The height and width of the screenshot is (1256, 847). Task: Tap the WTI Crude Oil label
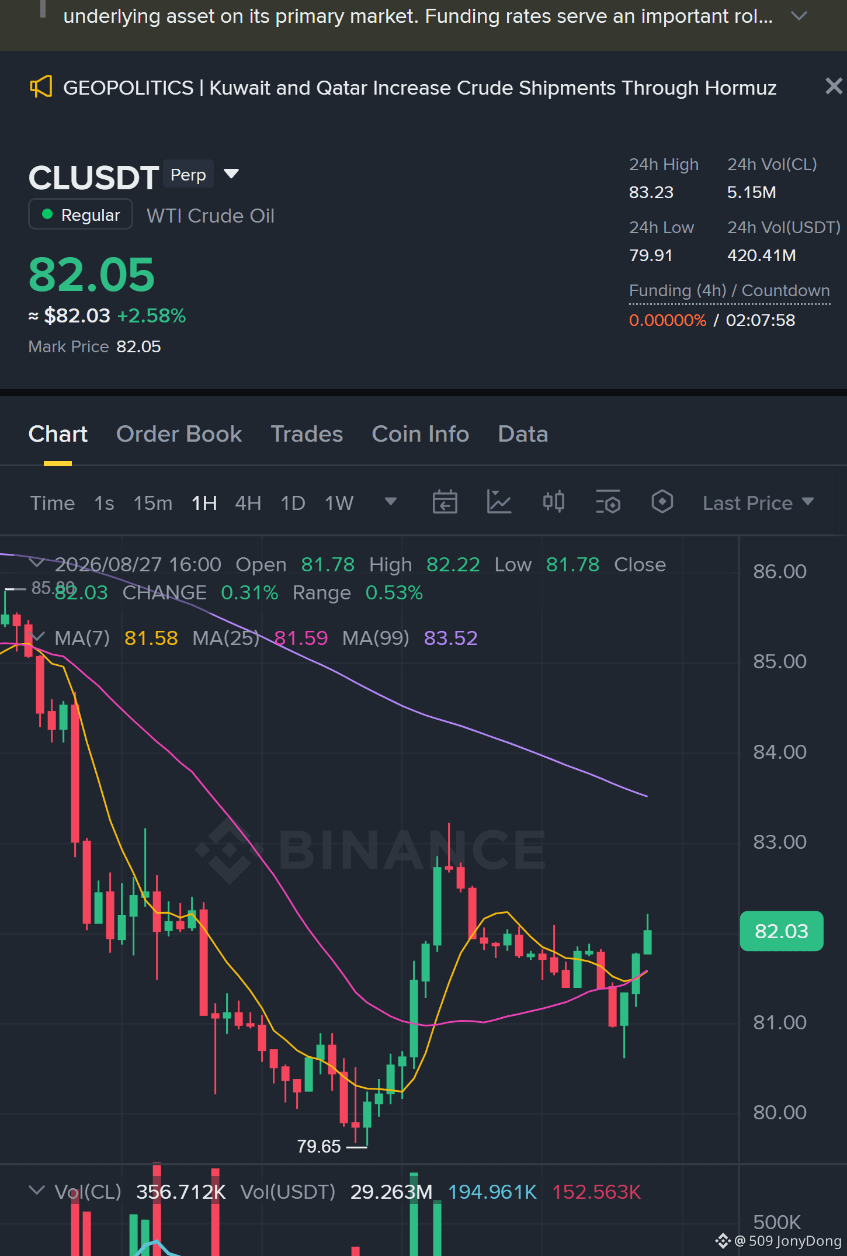210,216
